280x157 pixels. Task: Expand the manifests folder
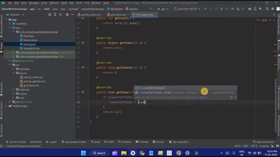pos(10,24)
